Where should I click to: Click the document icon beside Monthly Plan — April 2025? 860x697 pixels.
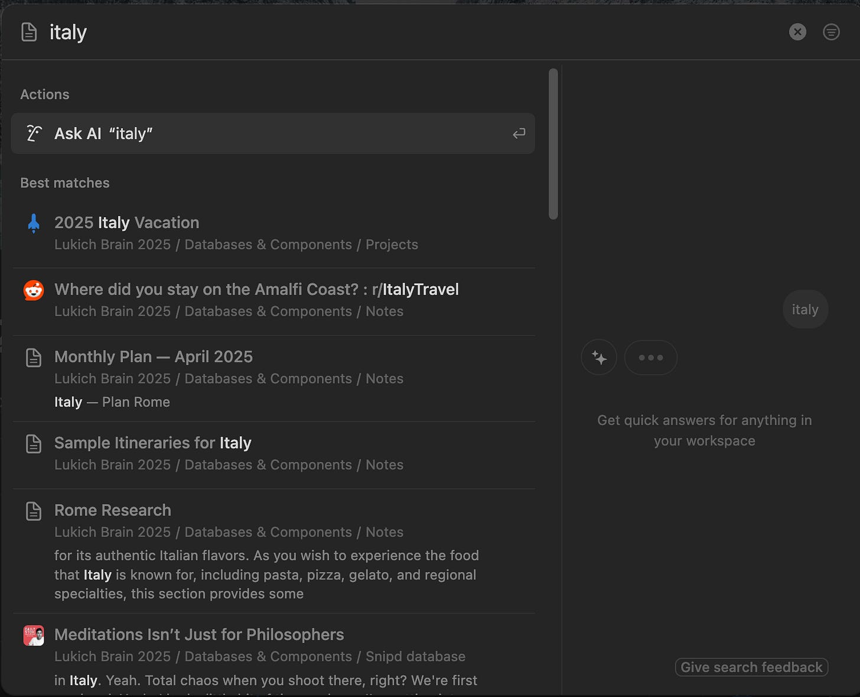pyautogui.click(x=34, y=357)
